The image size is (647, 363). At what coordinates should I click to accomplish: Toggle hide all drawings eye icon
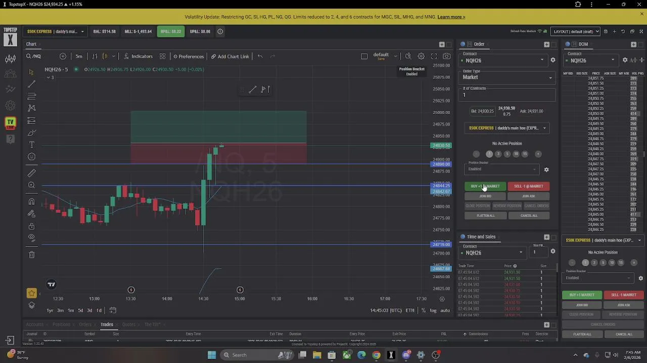(x=31, y=237)
